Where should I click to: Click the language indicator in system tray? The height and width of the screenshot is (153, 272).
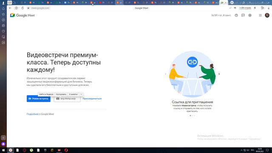tap(252, 150)
